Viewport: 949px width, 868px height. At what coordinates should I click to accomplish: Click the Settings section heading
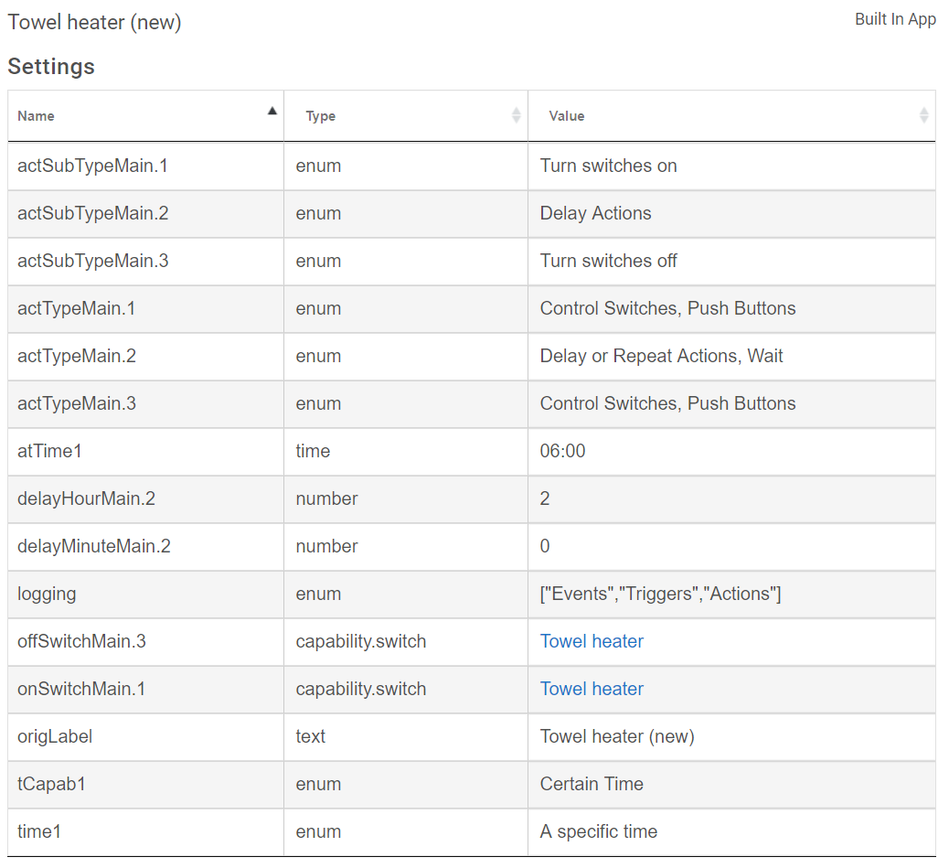click(51, 67)
